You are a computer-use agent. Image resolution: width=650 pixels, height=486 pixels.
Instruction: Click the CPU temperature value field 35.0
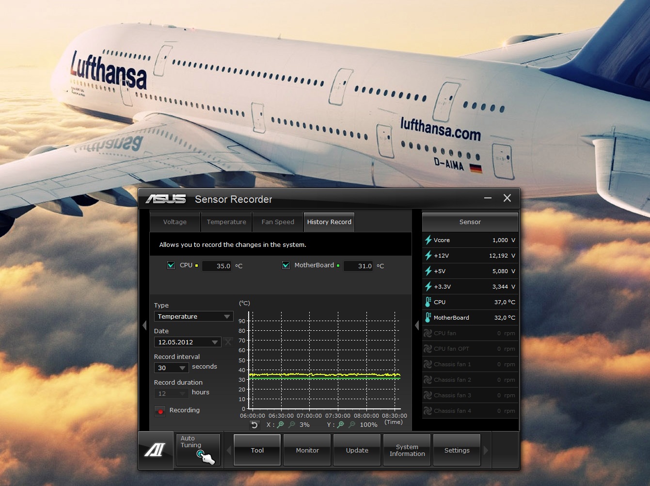(x=217, y=266)
